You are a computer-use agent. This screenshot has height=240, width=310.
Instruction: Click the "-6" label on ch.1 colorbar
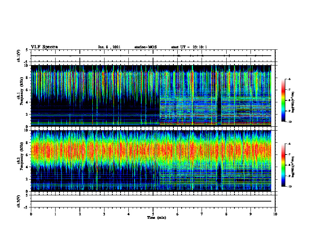point(289,79)
